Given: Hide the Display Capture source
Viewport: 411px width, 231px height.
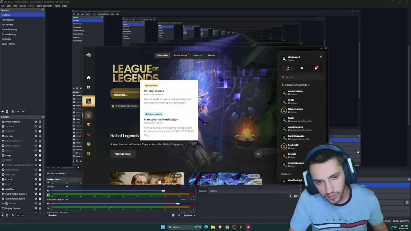Looking at the screenshot, I should pyautogui.click(x=36, y=208).
